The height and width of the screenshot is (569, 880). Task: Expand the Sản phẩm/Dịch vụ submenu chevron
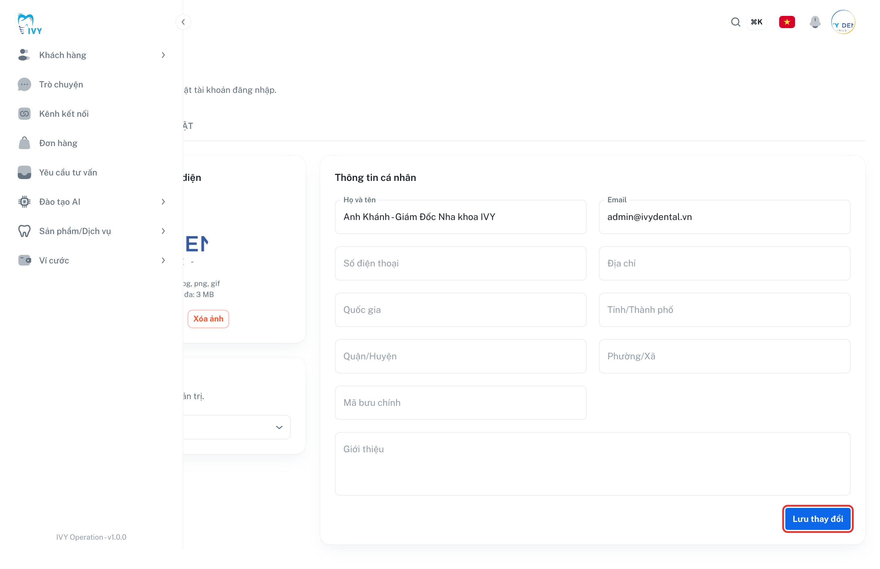point(163,231)
